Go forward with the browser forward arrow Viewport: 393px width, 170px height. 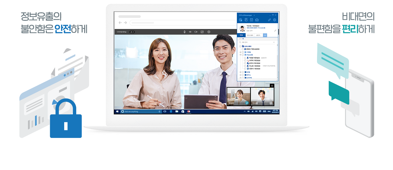pyautogui.click(x=125, y=23)
